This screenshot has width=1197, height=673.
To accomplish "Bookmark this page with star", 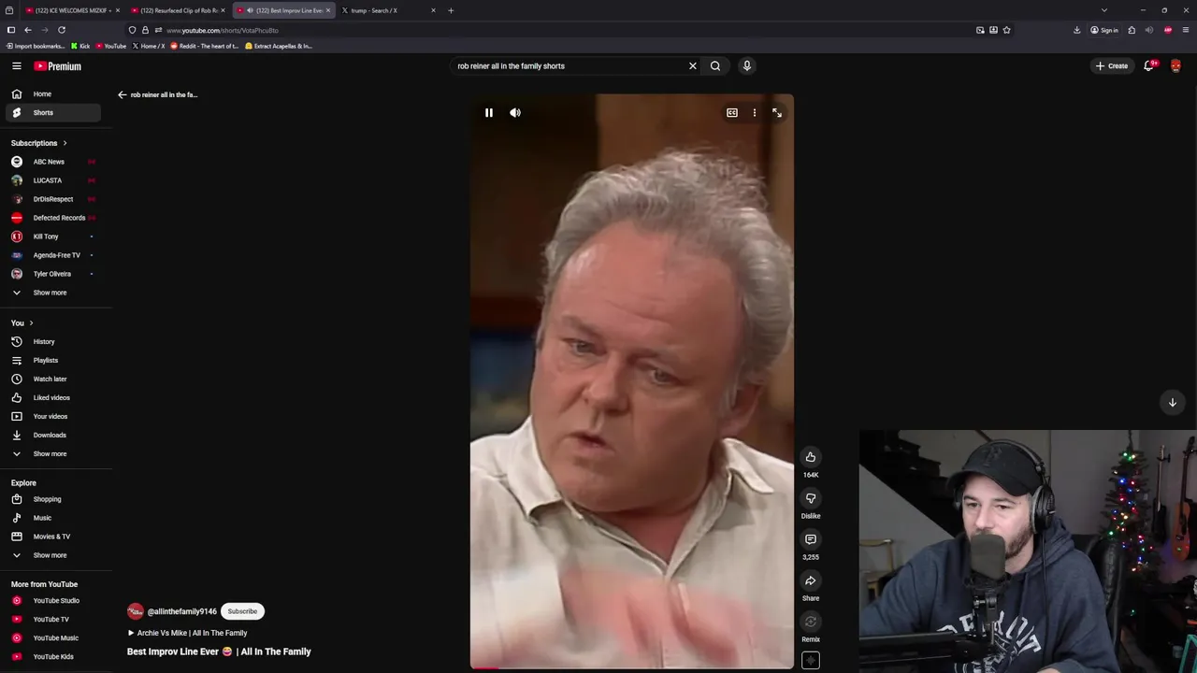I will click(1006, 30).
